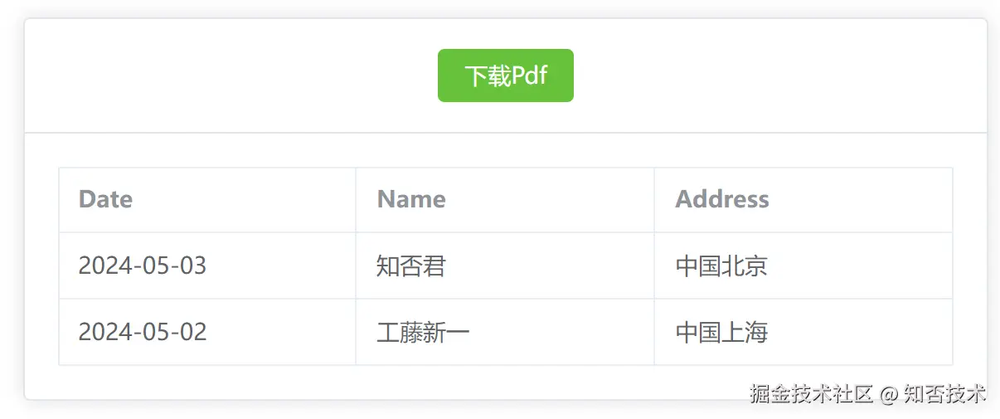Screen dimensions: 1000x419
Task: Click the @ symbol in the watermark
Action: click(x=889, y=394)
